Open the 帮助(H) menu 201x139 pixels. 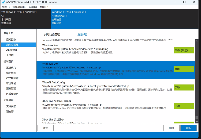[44, 7]
